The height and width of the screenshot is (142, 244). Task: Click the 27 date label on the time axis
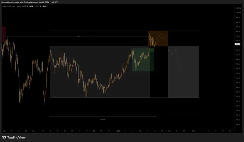(33, 131)
